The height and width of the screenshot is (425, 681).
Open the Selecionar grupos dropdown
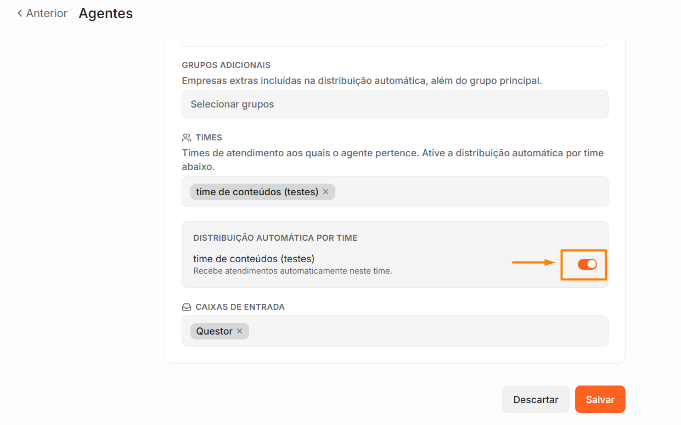tap(395, 104)
